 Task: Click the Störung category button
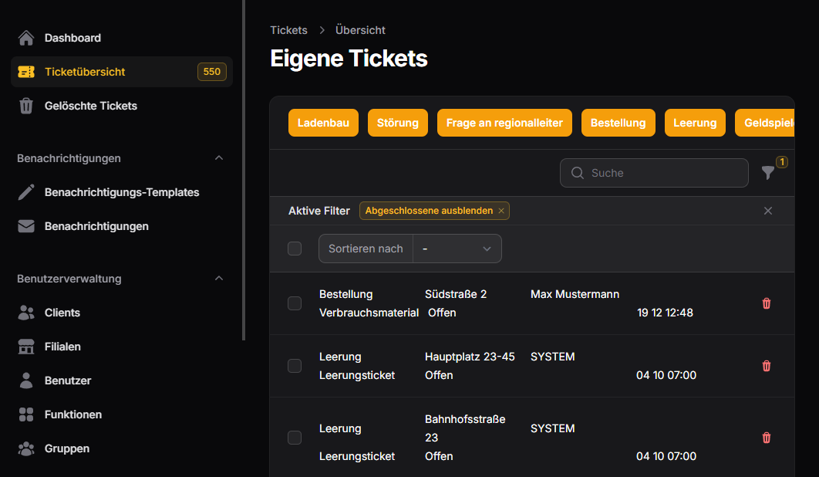tap(397, 123)
